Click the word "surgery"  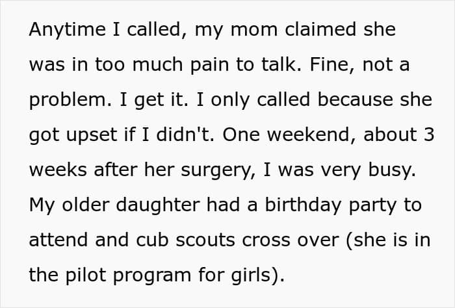pyautogui.click(x=218, y=170)
